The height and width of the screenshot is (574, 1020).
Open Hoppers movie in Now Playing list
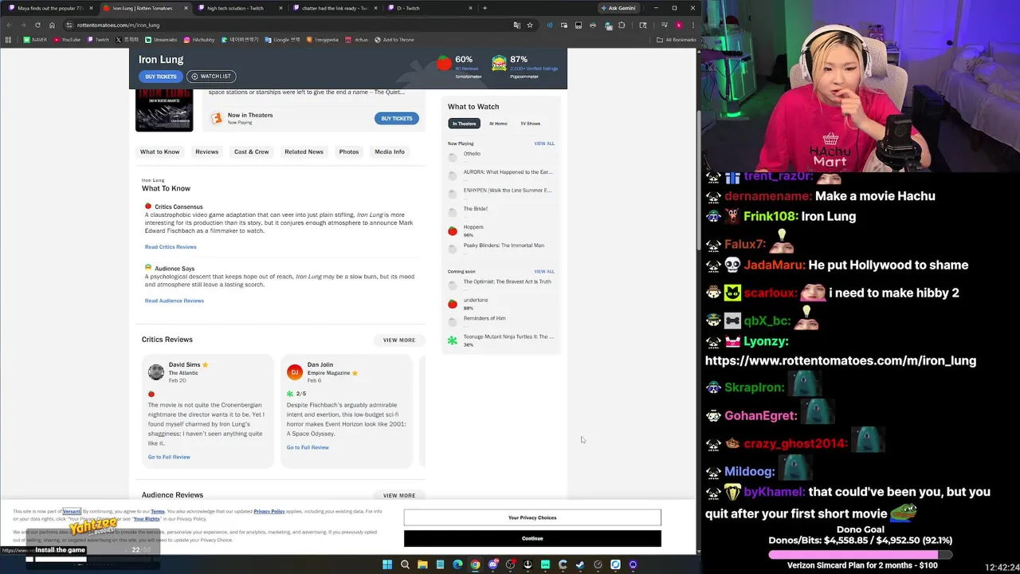tap(473, 227)
